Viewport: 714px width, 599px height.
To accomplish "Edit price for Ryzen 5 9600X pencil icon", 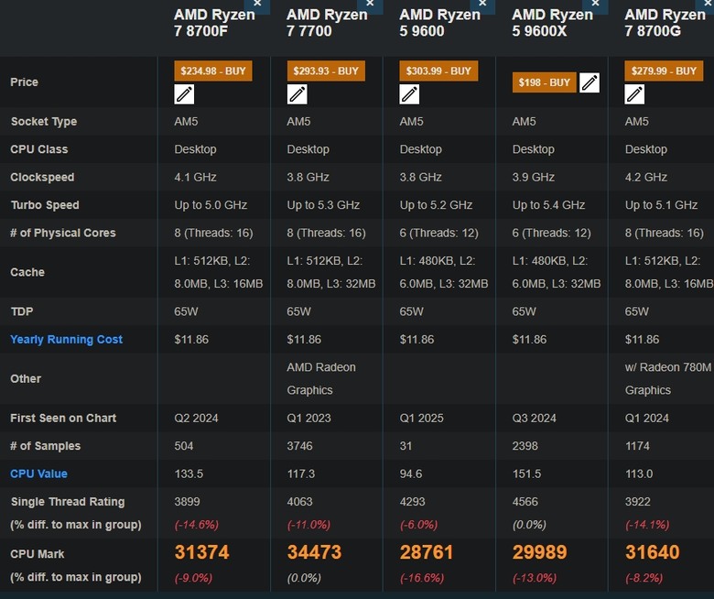I will tap(590, 82).
